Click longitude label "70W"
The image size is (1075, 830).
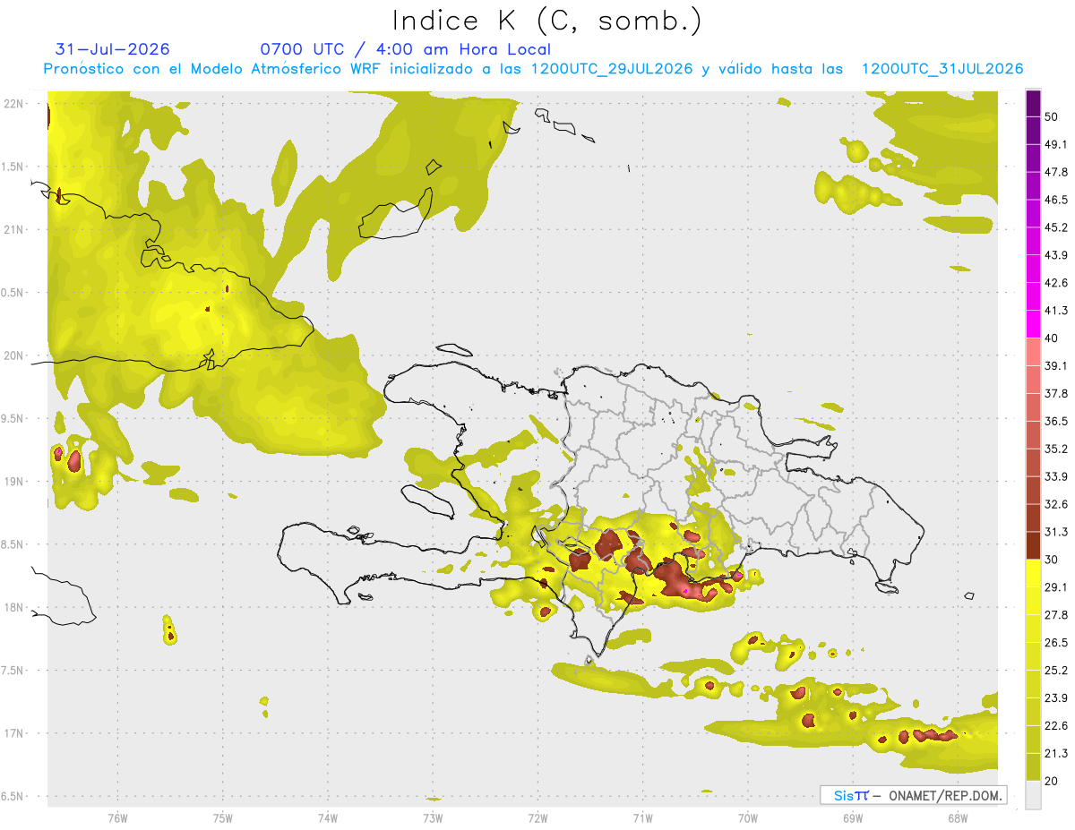[x=748, y=817]
